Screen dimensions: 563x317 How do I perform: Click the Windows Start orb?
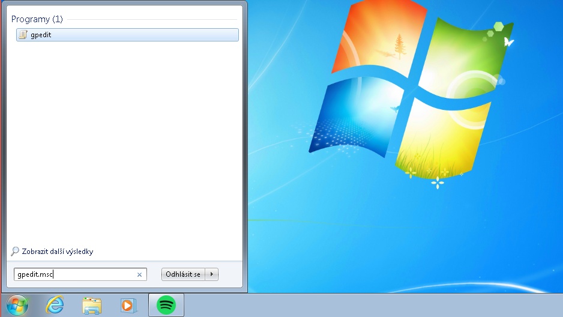pos(17,305)
